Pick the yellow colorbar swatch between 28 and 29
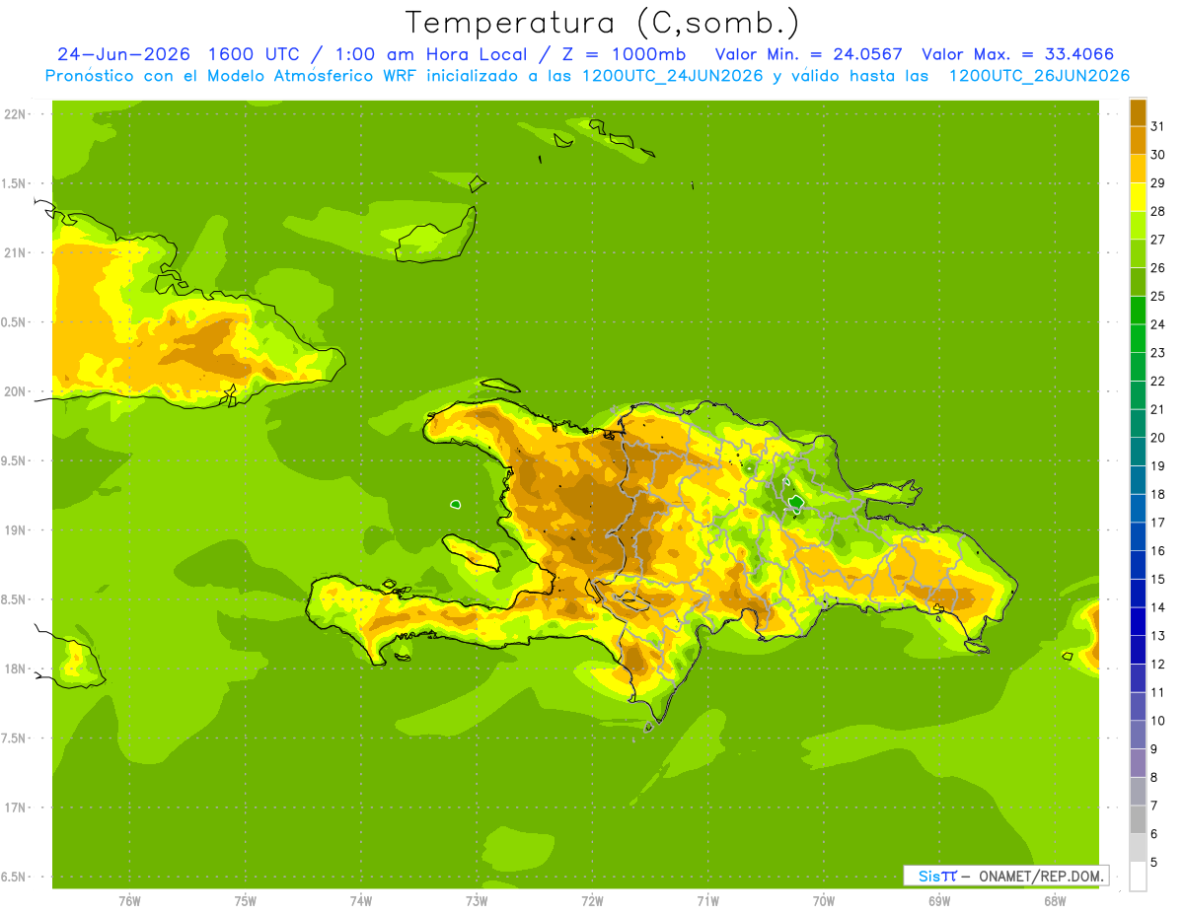 (1138, 197)
